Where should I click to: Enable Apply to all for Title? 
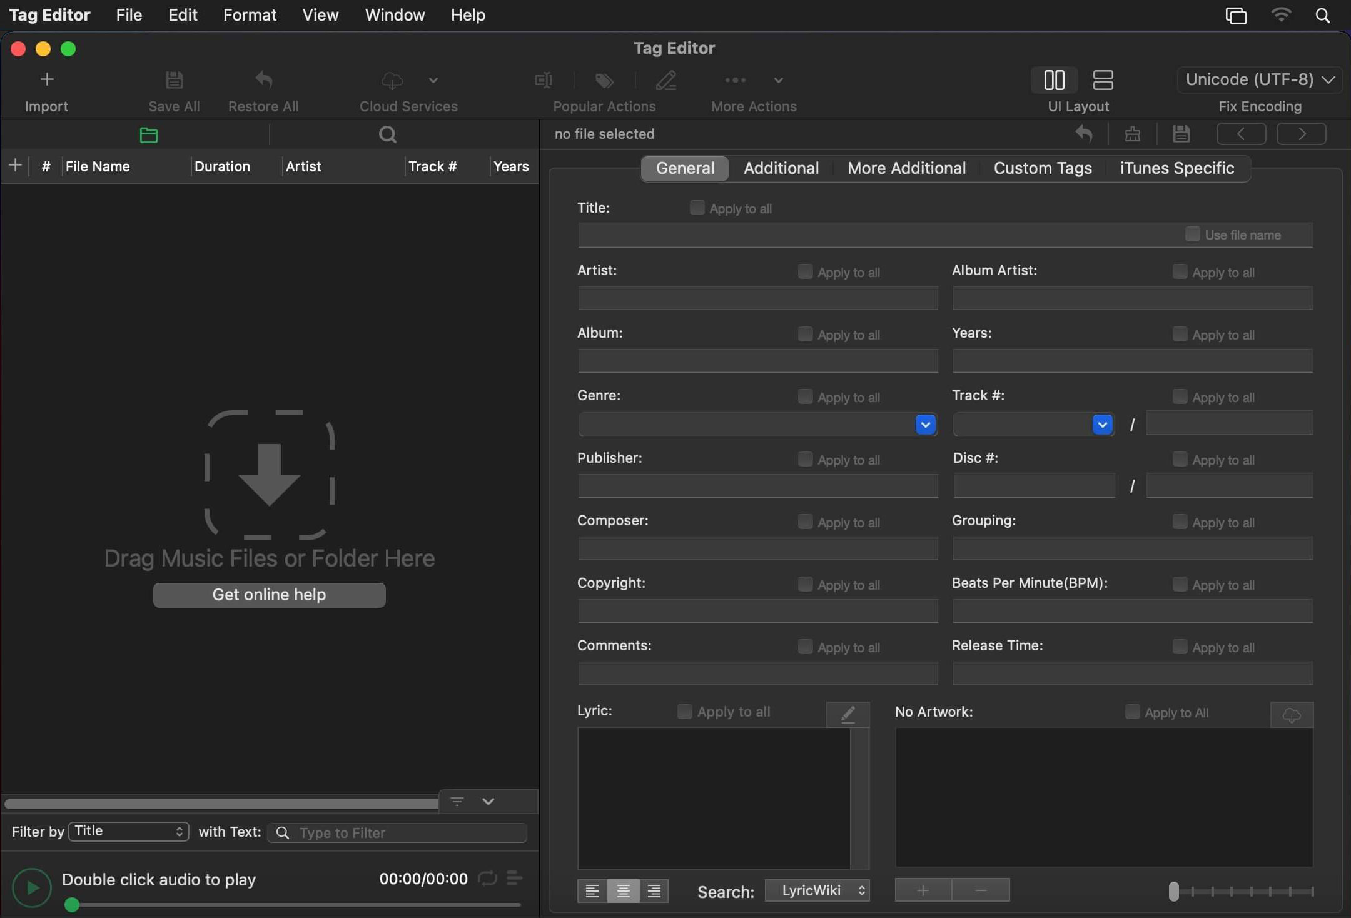[696, 208]
